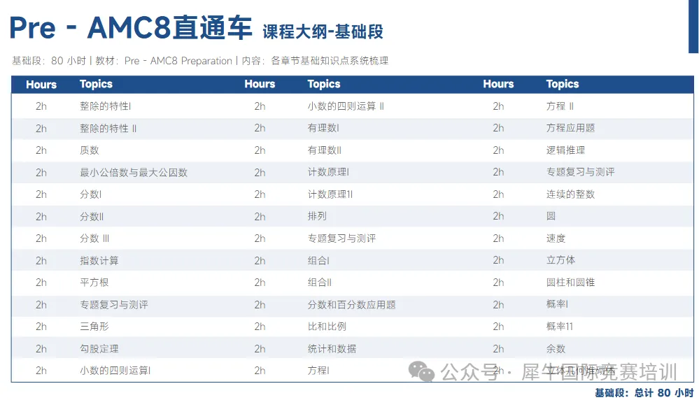Click the '概率I' topic
This screenshot has width=699, height=400.
point(557,304)
